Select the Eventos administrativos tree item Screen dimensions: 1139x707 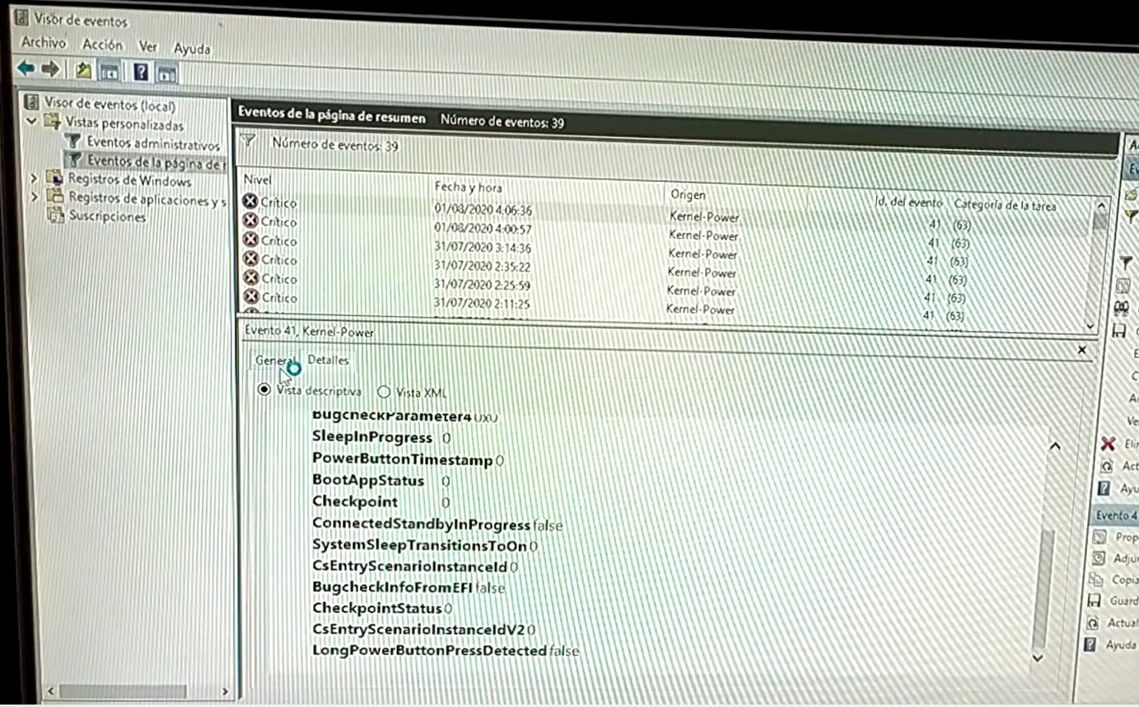[x=153, y=143]
